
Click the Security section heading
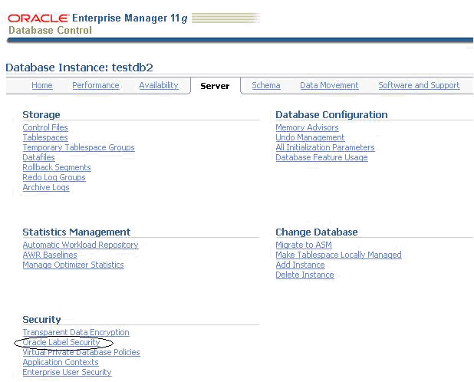point(41,320)
